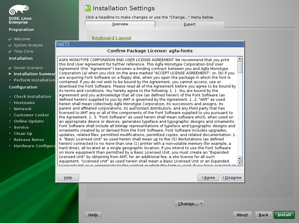Click the Welcome checkmark icon
This screenshot has height=223, width=299.
10,39
